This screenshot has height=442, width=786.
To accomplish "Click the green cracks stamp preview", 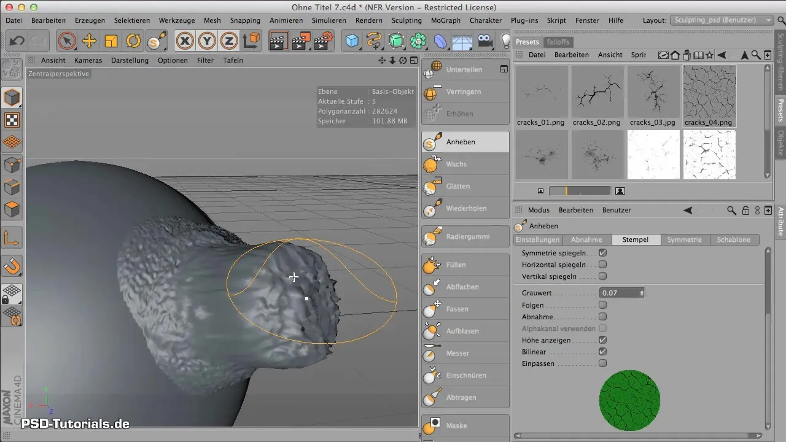I will 629,400.
